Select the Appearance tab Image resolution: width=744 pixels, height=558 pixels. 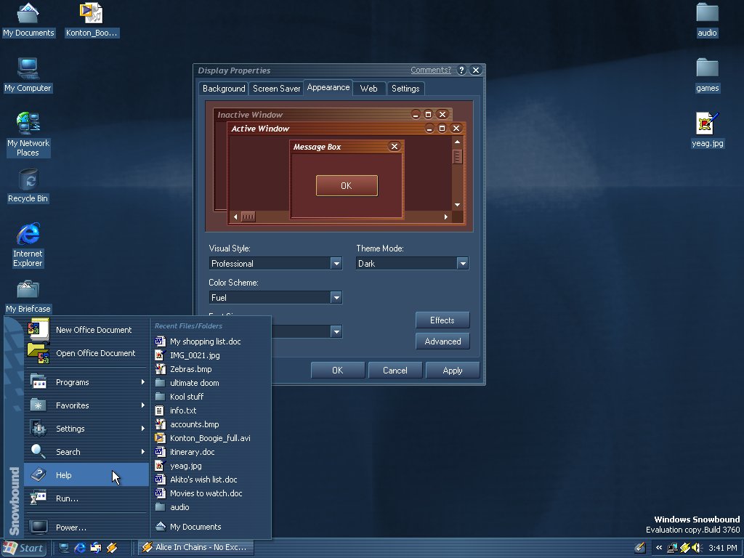coord(328,88)
